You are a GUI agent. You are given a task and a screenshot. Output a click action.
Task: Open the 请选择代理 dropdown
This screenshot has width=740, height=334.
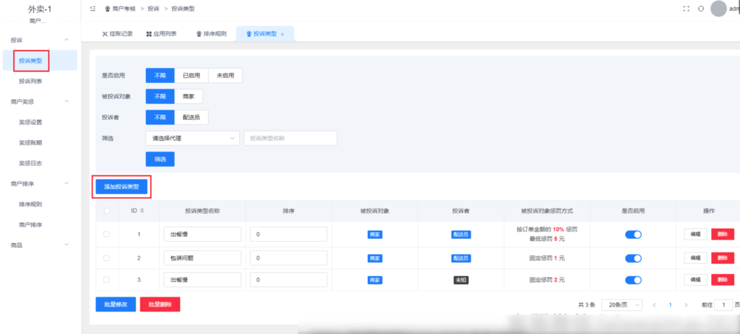[x=192, y=138]
